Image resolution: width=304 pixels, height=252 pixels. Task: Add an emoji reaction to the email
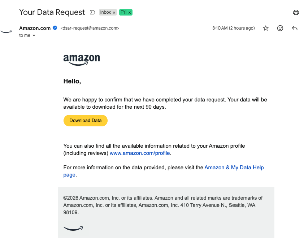[280, 28]
